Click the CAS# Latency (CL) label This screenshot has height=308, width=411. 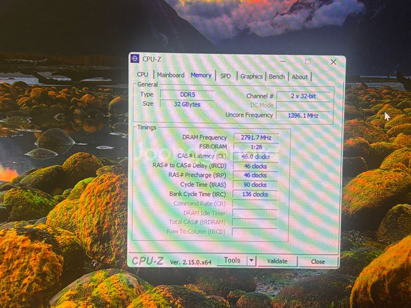[x=202, y=156]
